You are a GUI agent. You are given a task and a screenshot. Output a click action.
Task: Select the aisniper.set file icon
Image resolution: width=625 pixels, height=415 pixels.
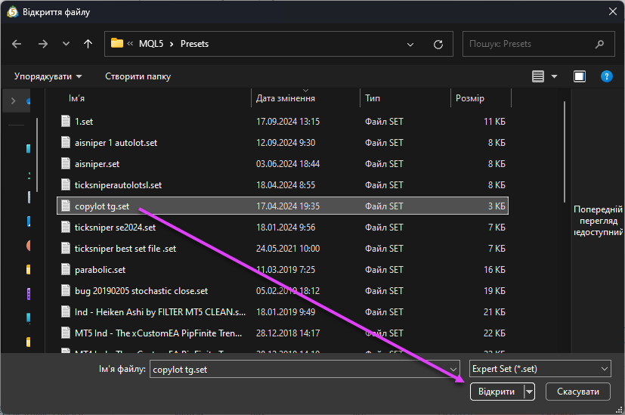coord(66,163)
